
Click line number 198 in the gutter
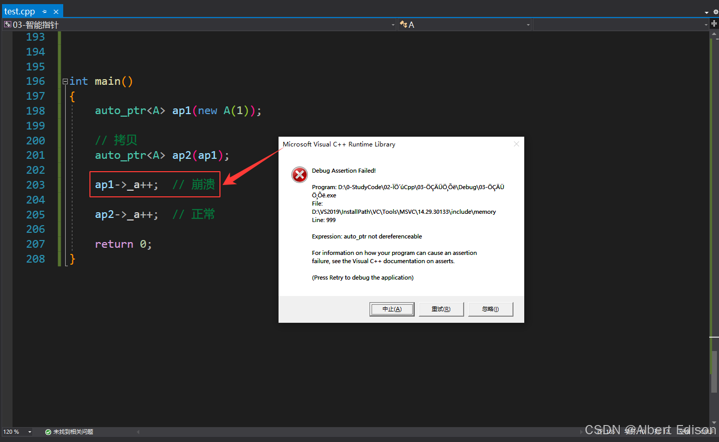click(x=35, y=111)
